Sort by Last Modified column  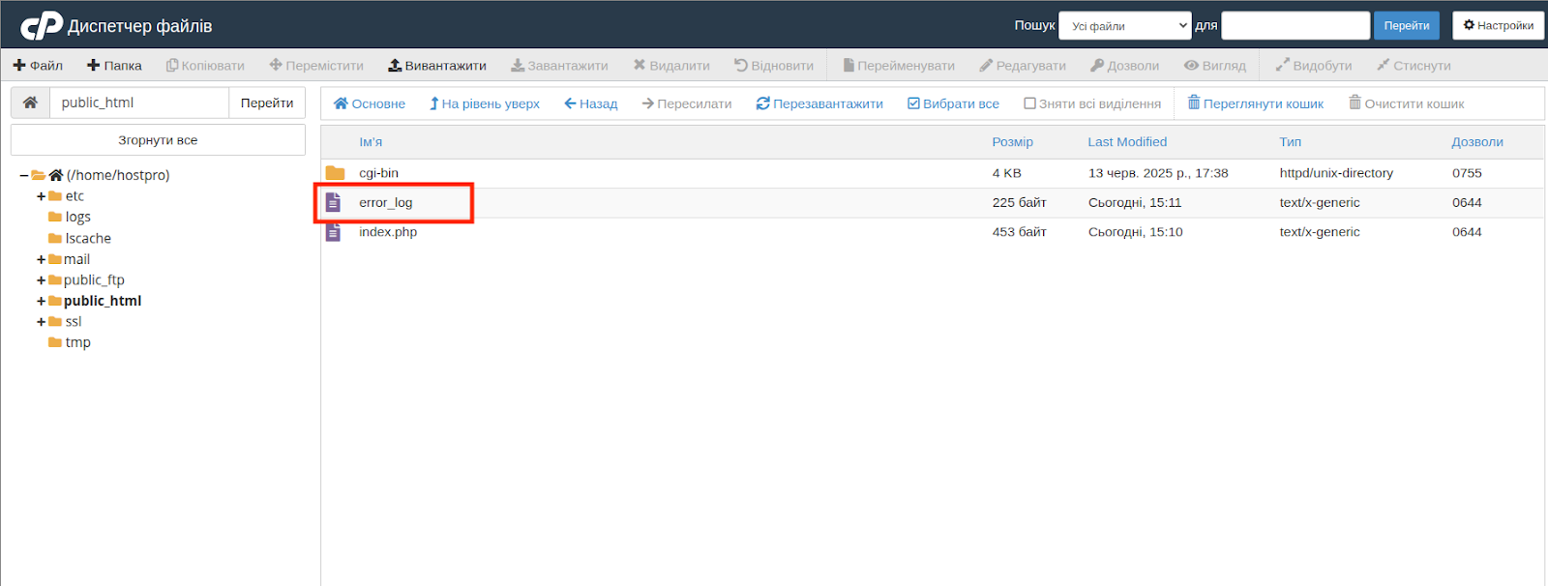click(1127, 141)
